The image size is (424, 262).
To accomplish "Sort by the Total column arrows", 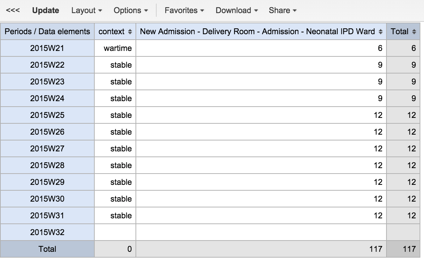I will point(414,32).
